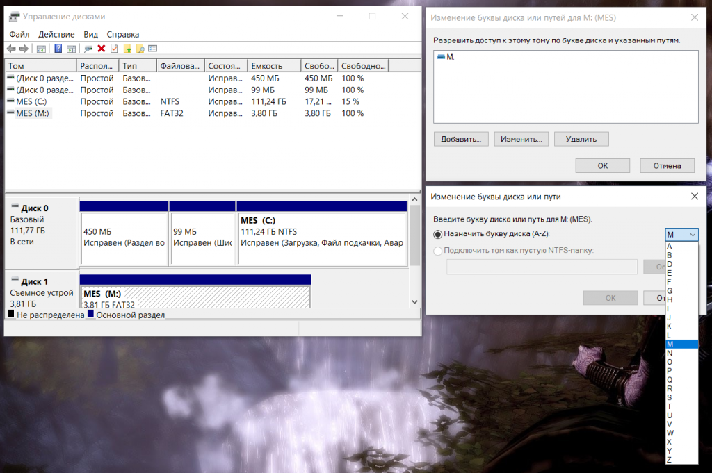Open Help via the blue question mark icon
Image resolution: width=712 pixels, height=473 pixels.
point(58,49)
